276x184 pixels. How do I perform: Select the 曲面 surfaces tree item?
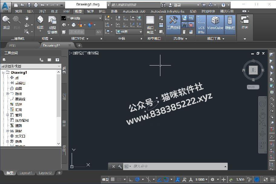tap(19, 89)
